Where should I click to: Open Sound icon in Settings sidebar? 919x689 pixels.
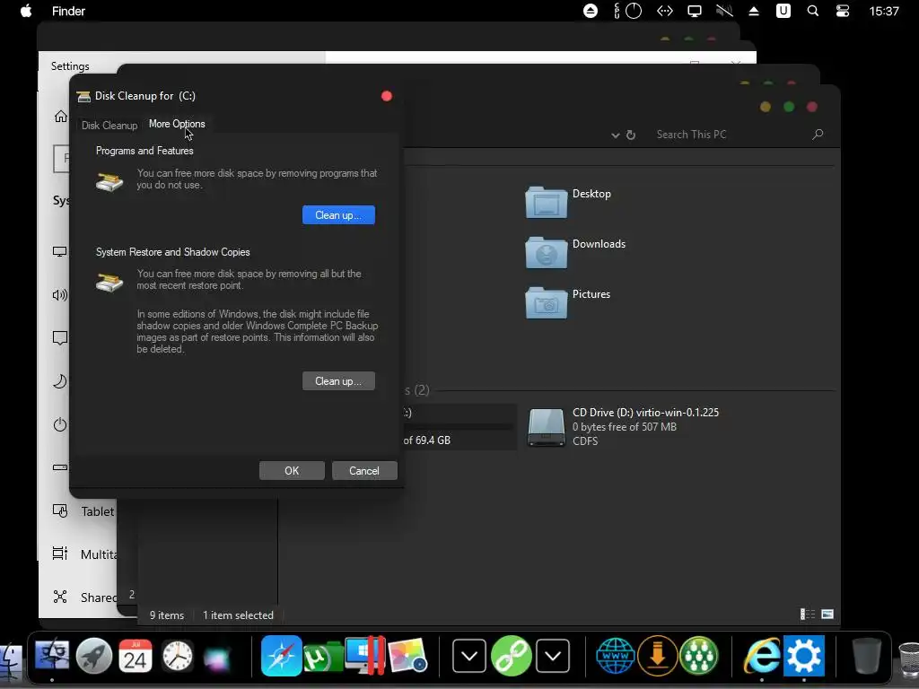(x=60, y=294)
